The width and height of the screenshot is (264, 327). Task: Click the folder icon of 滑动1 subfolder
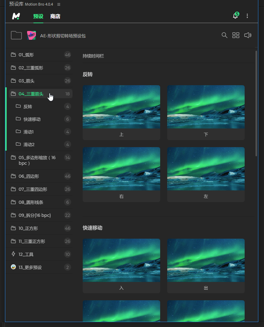coord(18,131)
